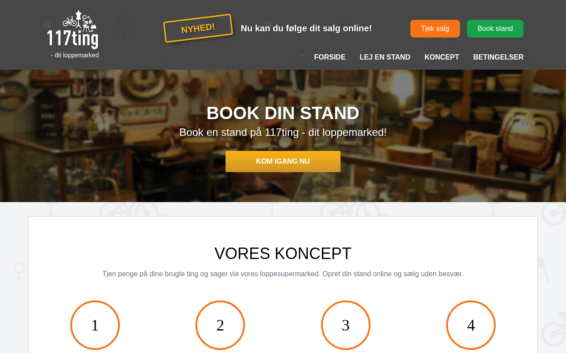Go to FORSIDE menu item
566x353 pixels.
(x=330, y=57)
